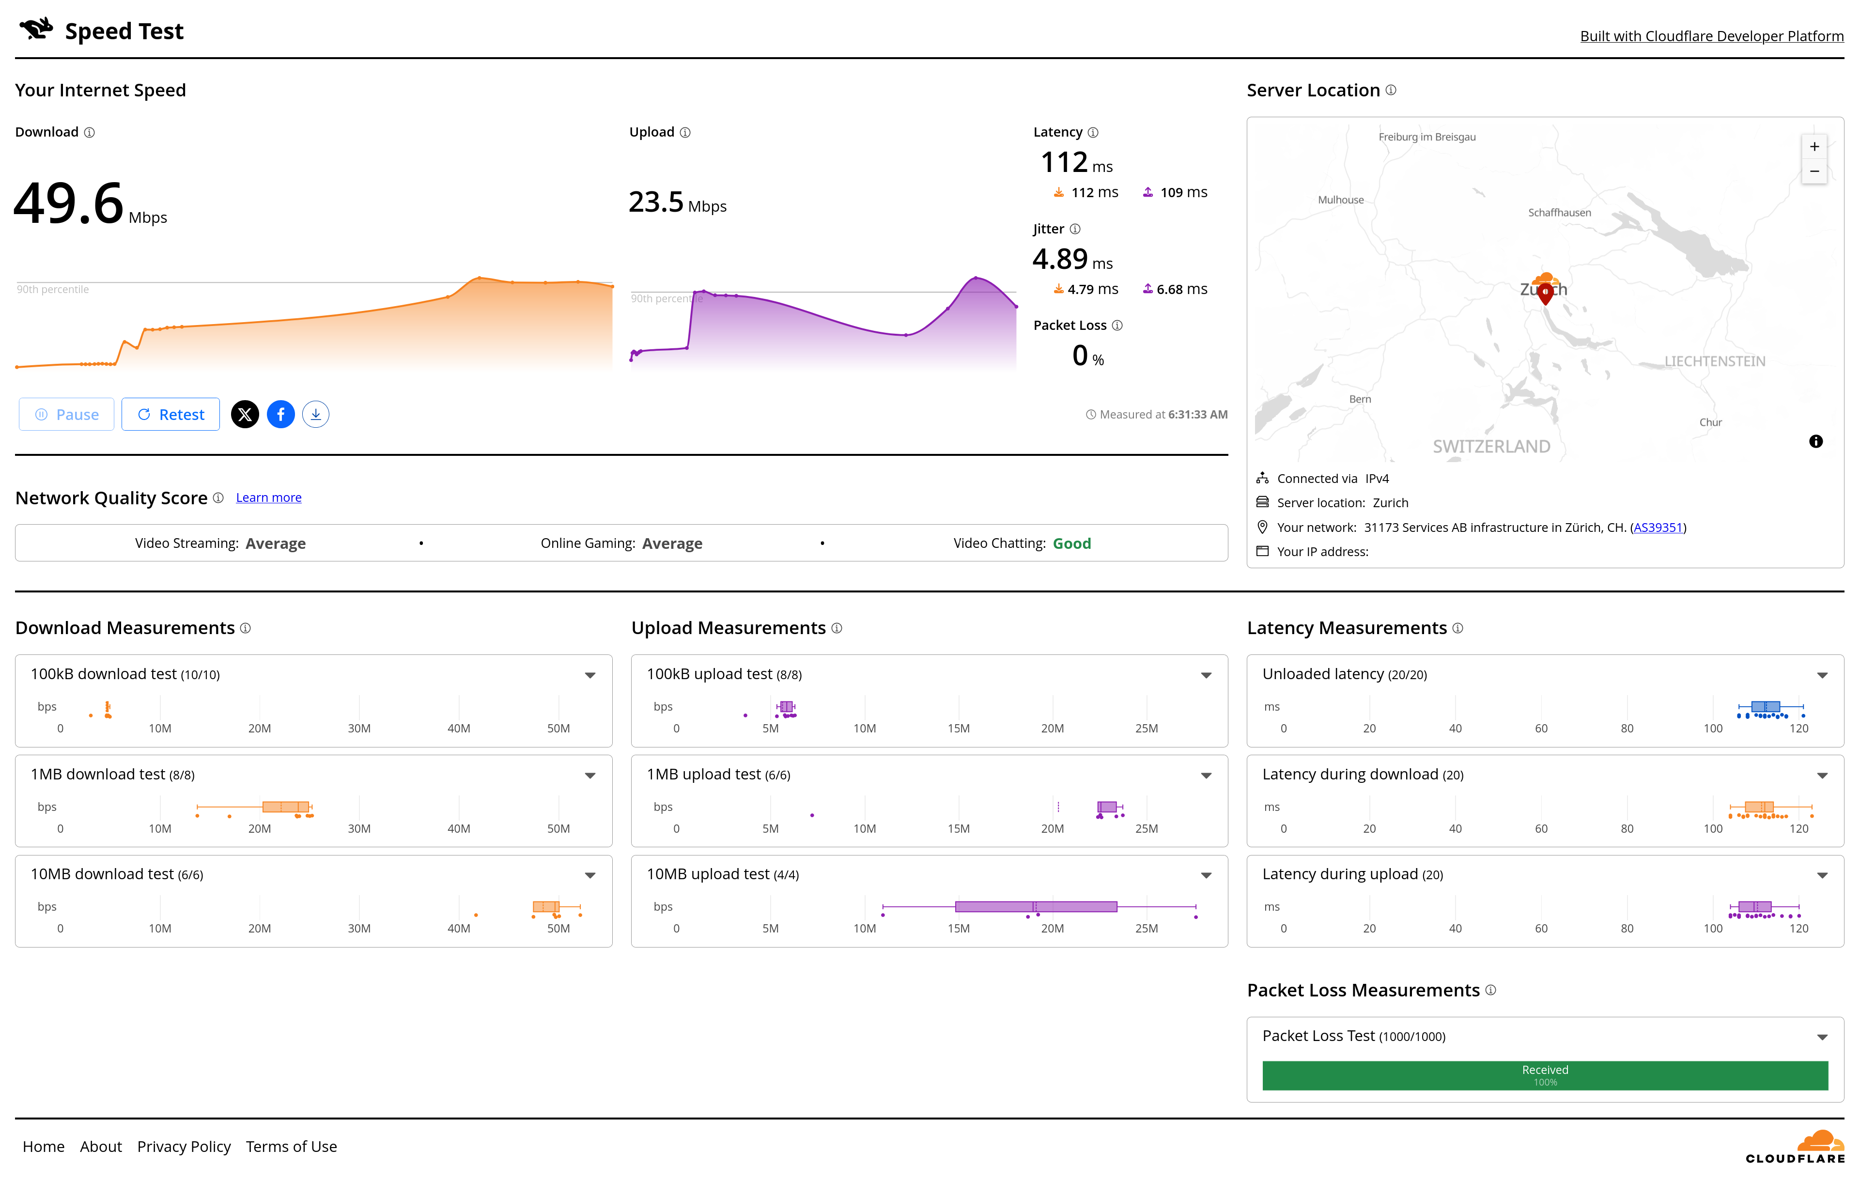Screen dimensions: 1860x1181
Task: Expand 100kB download test details
Action: pyautogui.click(x=590, y=675)
